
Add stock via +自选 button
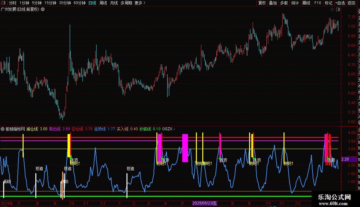tap(340, 3)
